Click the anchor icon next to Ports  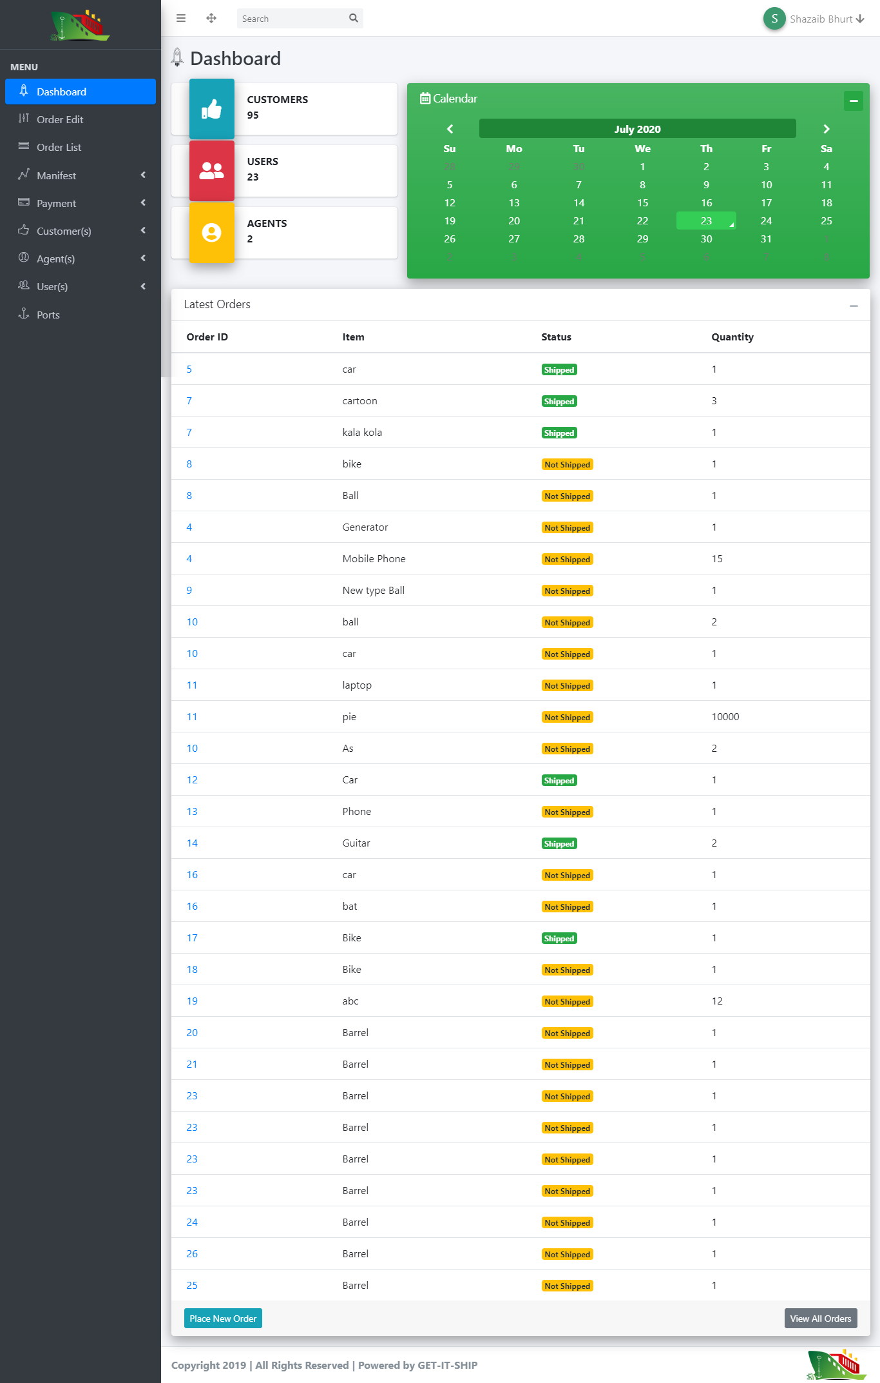[24, 314]
